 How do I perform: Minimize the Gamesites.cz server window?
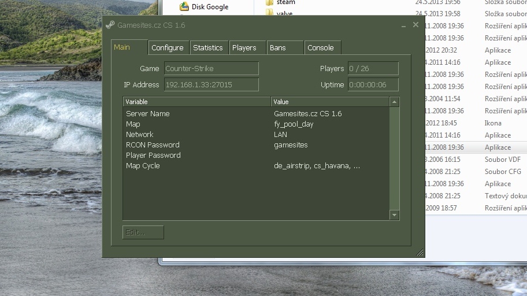click(x=404, y=25)
